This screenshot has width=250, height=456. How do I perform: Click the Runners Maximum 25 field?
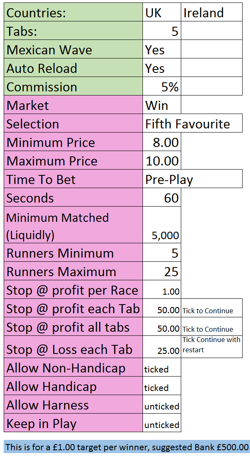[161, 272]
